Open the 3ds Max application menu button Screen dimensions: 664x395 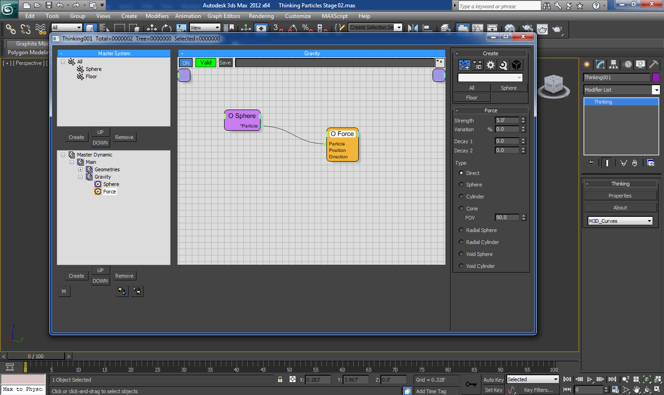[9, 9]
